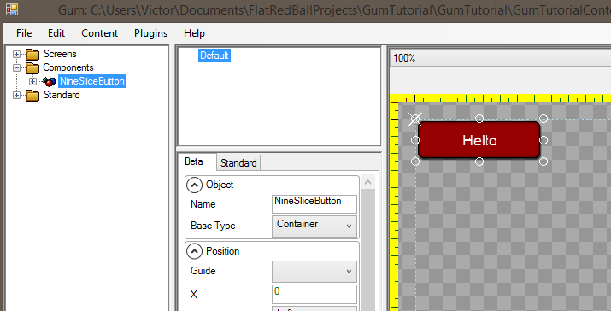Click the NineSliceButton component icon
This screenshot has height=311, width=611.
coord(49,81)
